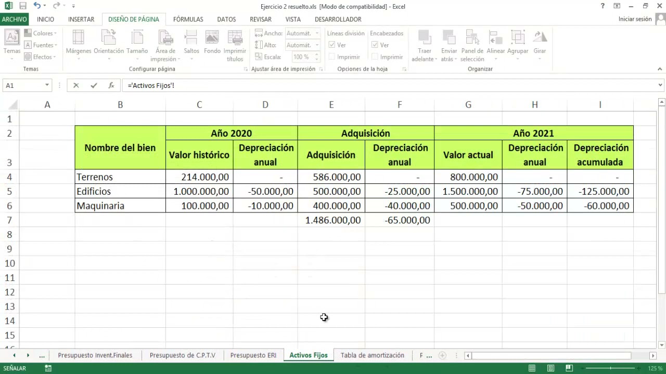
Task: Open the Área de impresión menu
Action: click(x=165, y=46)
